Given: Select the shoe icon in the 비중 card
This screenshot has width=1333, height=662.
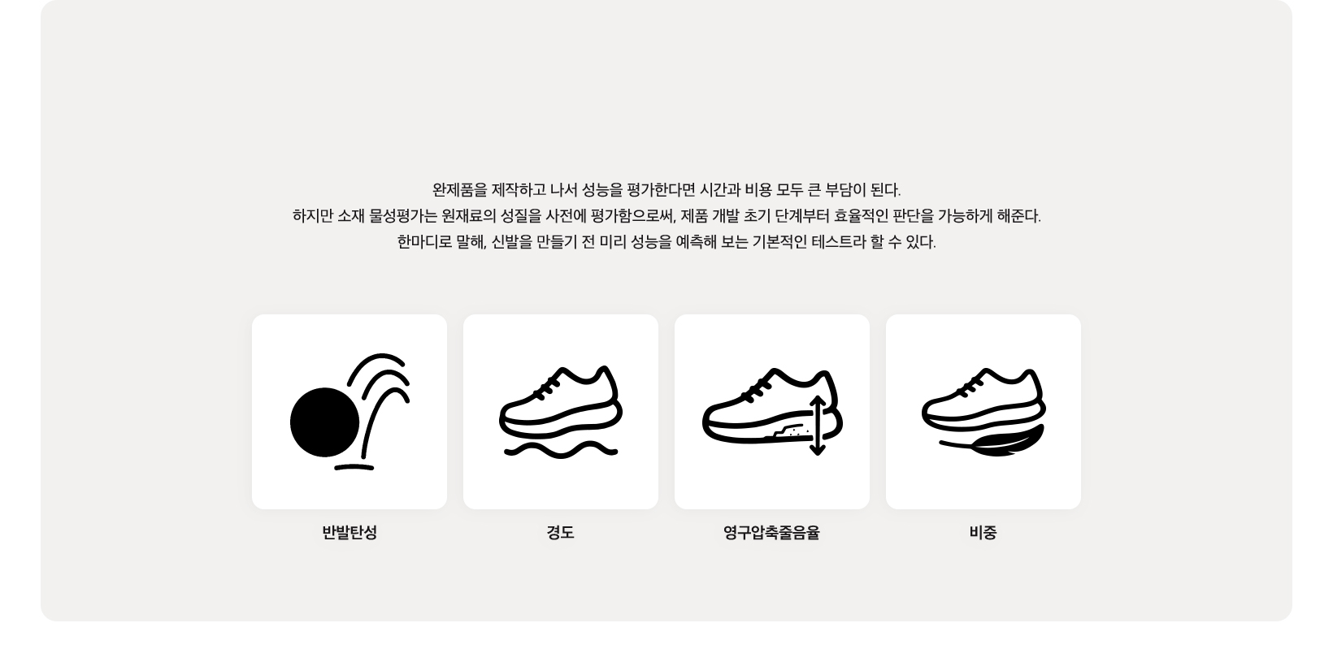Looking at the screenshot, I should coord(983,400).
